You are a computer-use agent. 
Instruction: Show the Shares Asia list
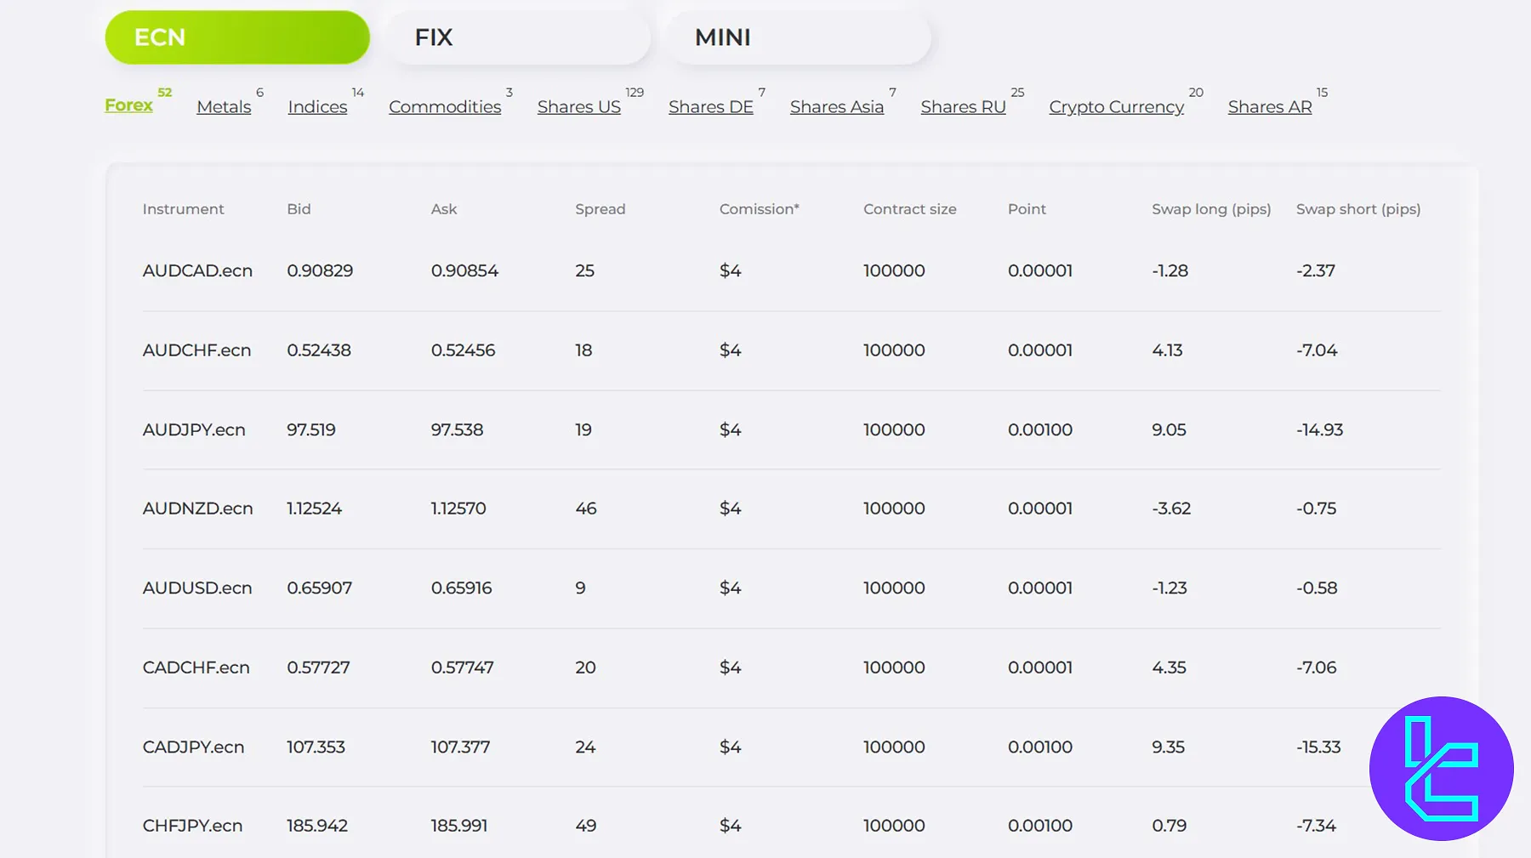[x=837, y=107]
